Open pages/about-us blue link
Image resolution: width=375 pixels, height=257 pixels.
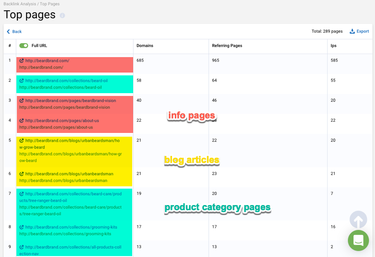click(62, 121)
